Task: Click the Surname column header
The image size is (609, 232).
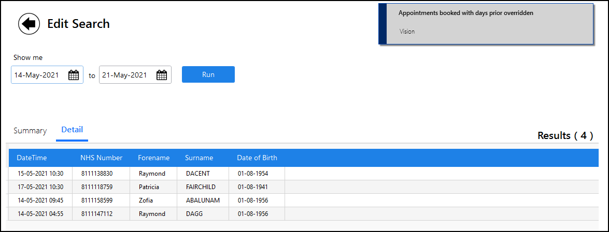Action: 199,158
